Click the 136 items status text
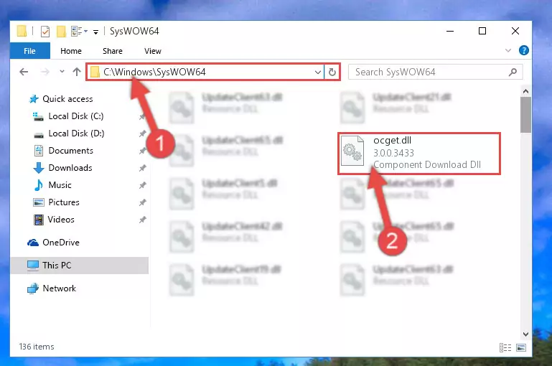This screenshot has width=552, height=366. pos(37,347)
